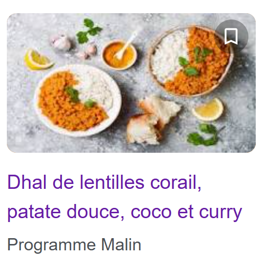Click the garlic bulb in the photo
This screenshot has width=265, height=264.
point(61,41)
